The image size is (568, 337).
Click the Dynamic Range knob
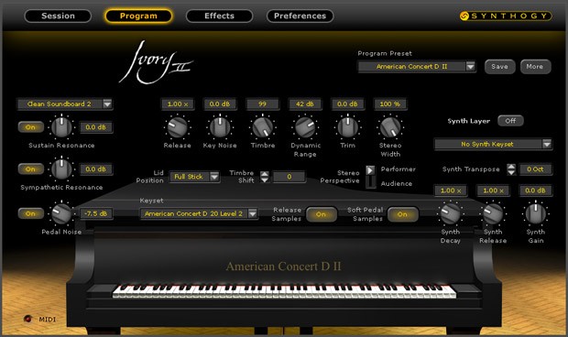(305, 127)
